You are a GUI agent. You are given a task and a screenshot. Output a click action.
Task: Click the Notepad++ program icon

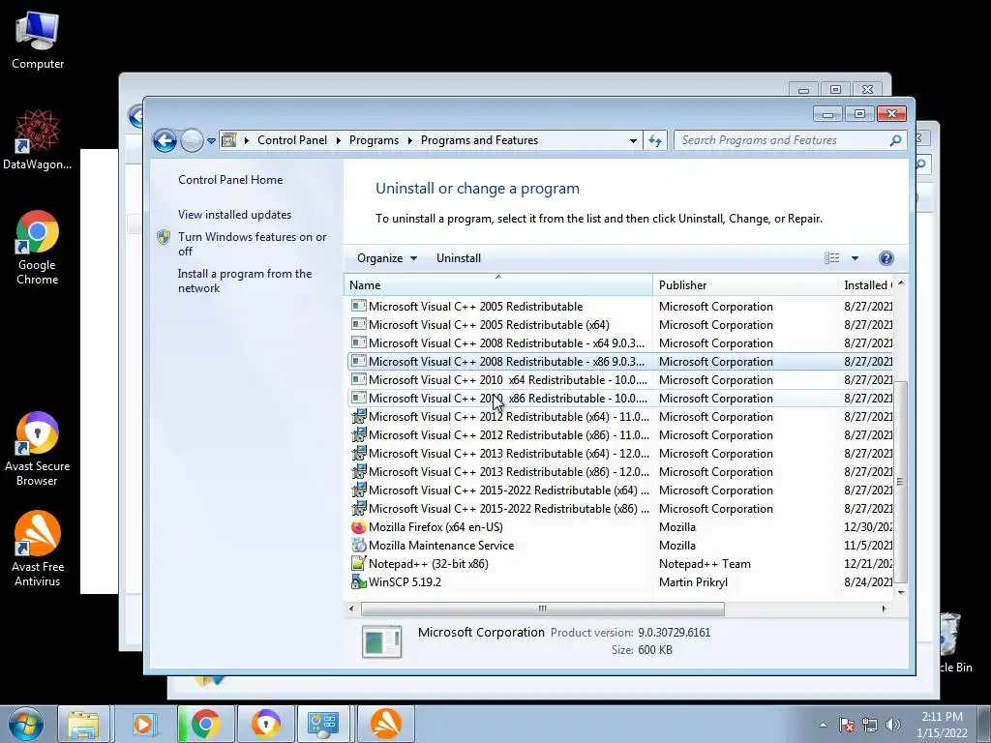[358, 564]
